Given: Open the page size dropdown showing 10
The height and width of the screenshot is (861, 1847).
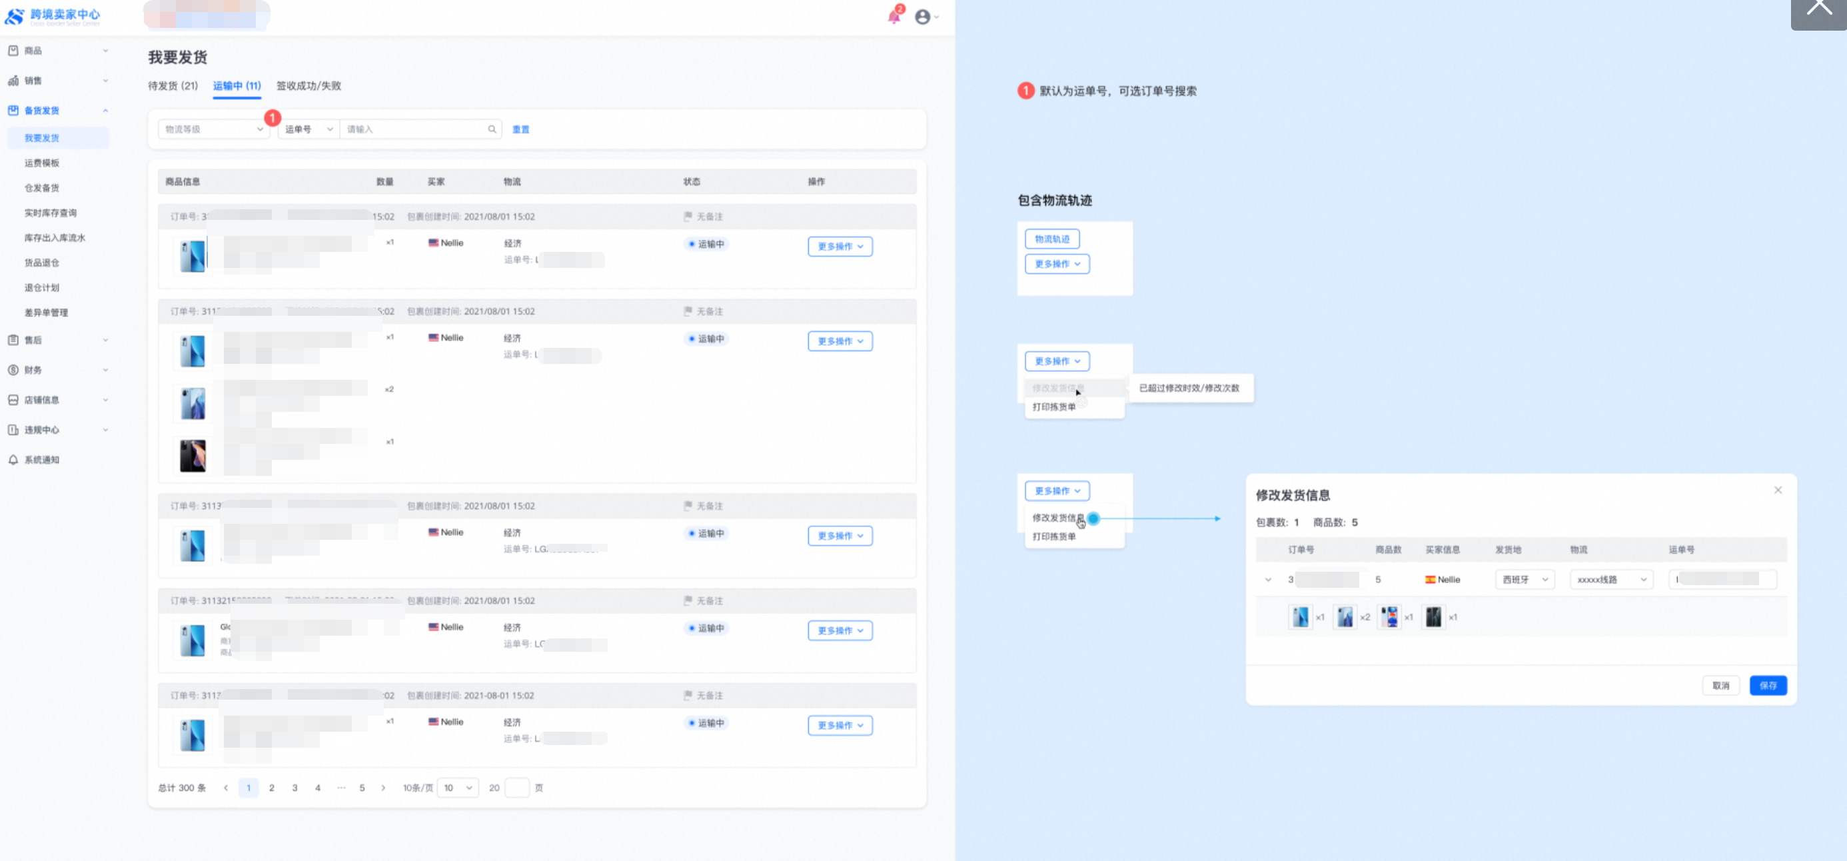Looking at the screenshot, I should coord(458,788).
